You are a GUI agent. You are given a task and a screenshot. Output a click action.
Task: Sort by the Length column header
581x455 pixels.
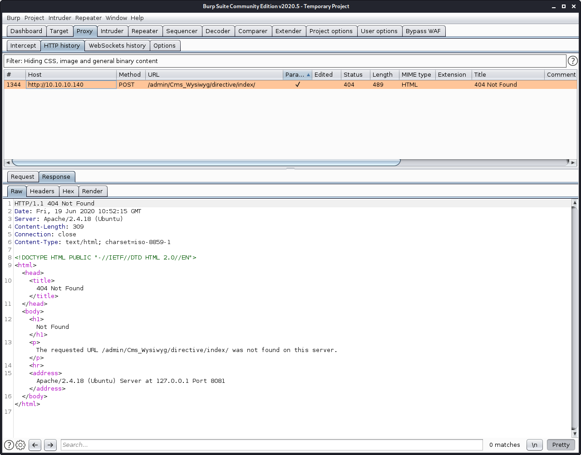[384, 75]
